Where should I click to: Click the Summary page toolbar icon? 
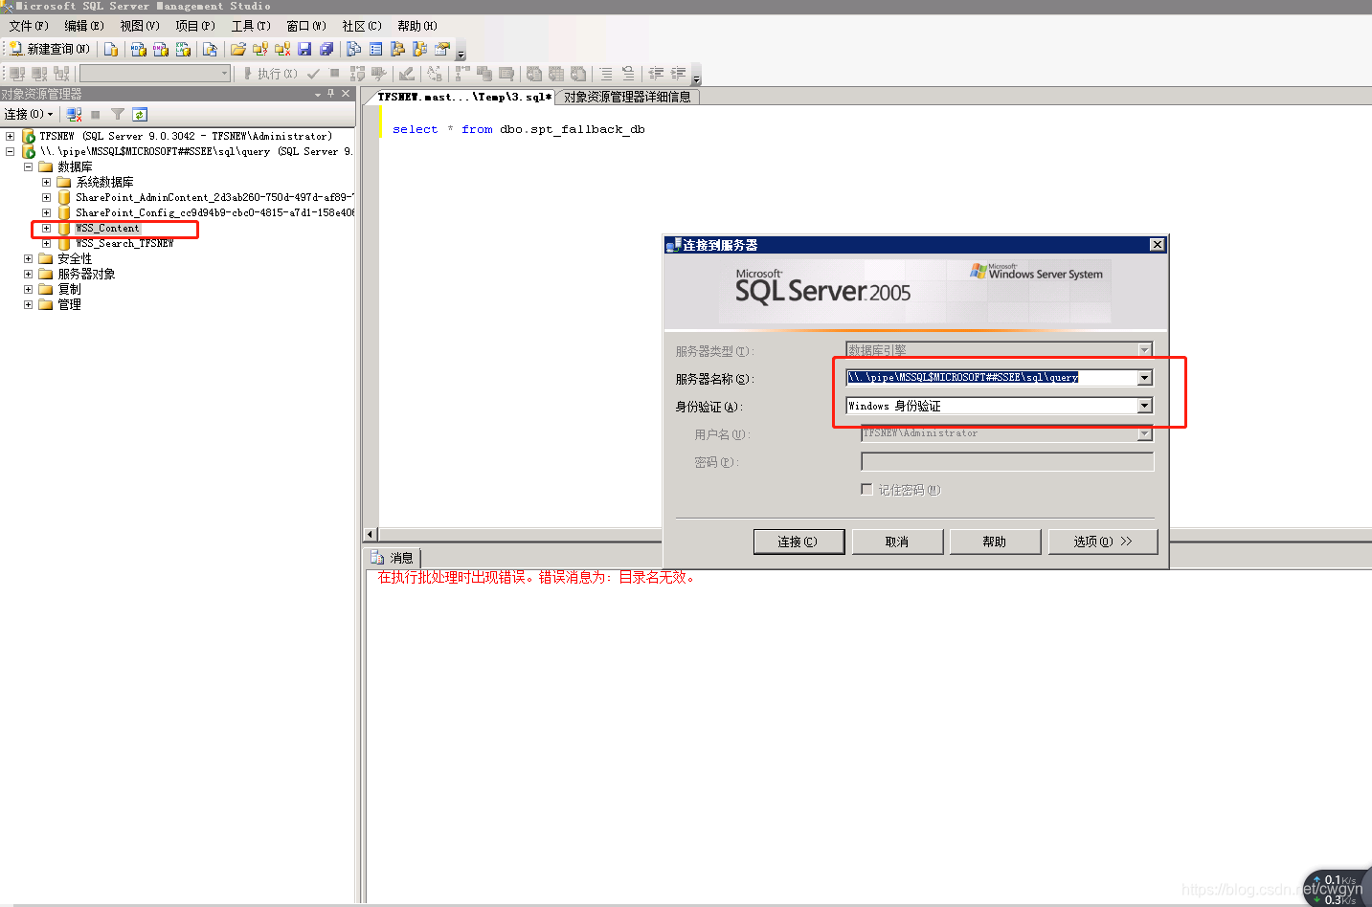375,49
